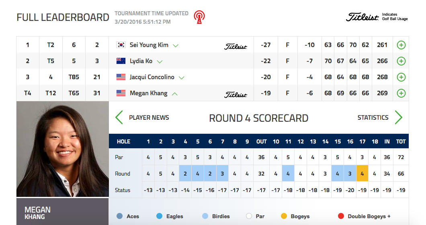Go to Statistics with the right arrow
Image resolution: width=426 pixels, height=225 pixels.
[x=398, y=117]
